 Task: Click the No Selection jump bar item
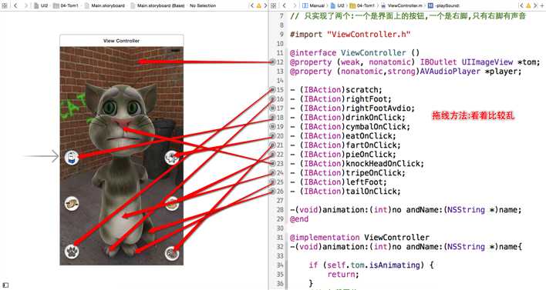coord(203,5)
